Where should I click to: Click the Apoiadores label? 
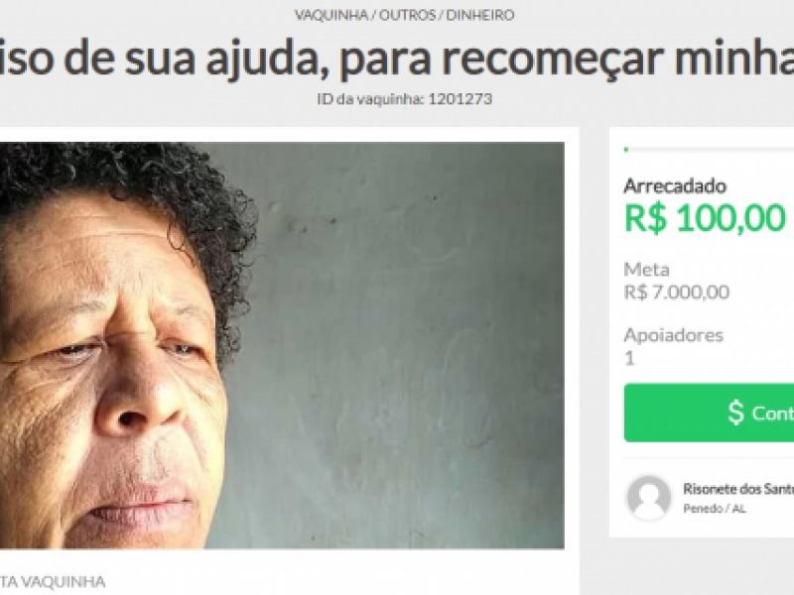tap(674, 335)
